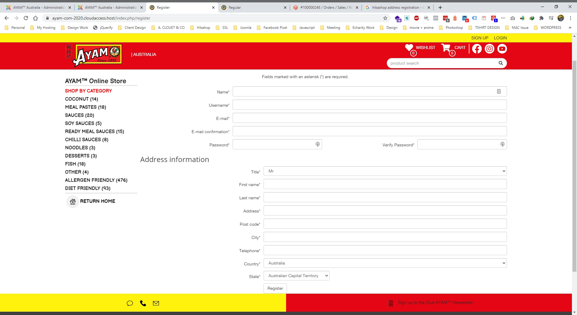
Task: Click the product search magnifier icon
Action: [x=501, y=63]
